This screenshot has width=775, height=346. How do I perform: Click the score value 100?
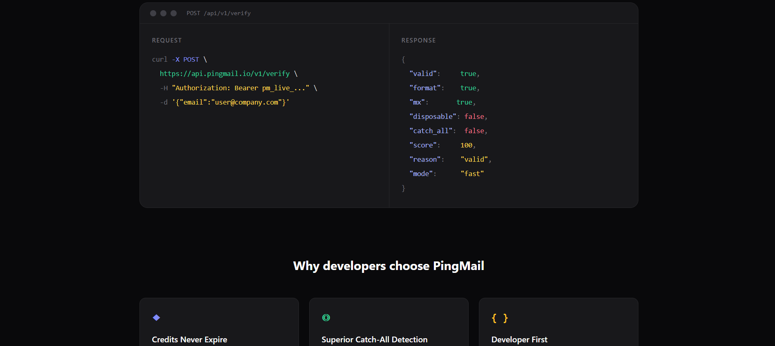pos(466,145)
